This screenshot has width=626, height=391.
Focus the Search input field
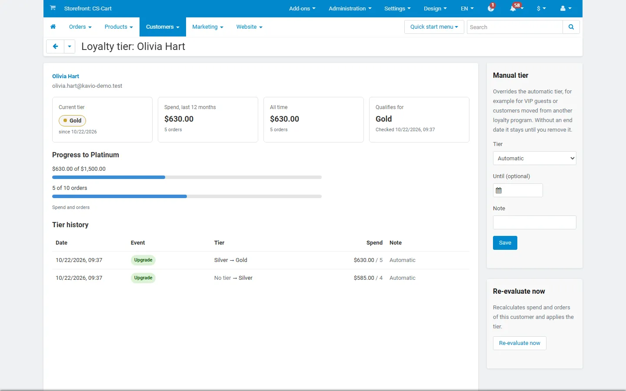(515, 27)
